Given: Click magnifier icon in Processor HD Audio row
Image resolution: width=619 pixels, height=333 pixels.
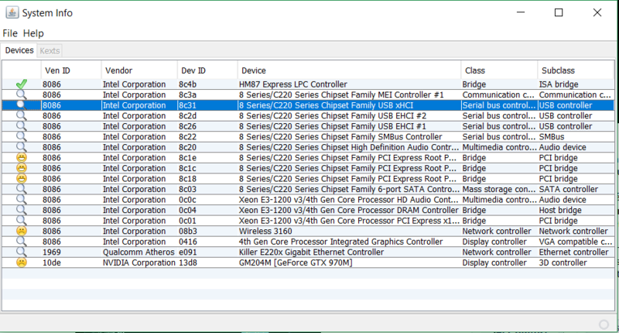Looking at the screenshot, I should point(22,200).
